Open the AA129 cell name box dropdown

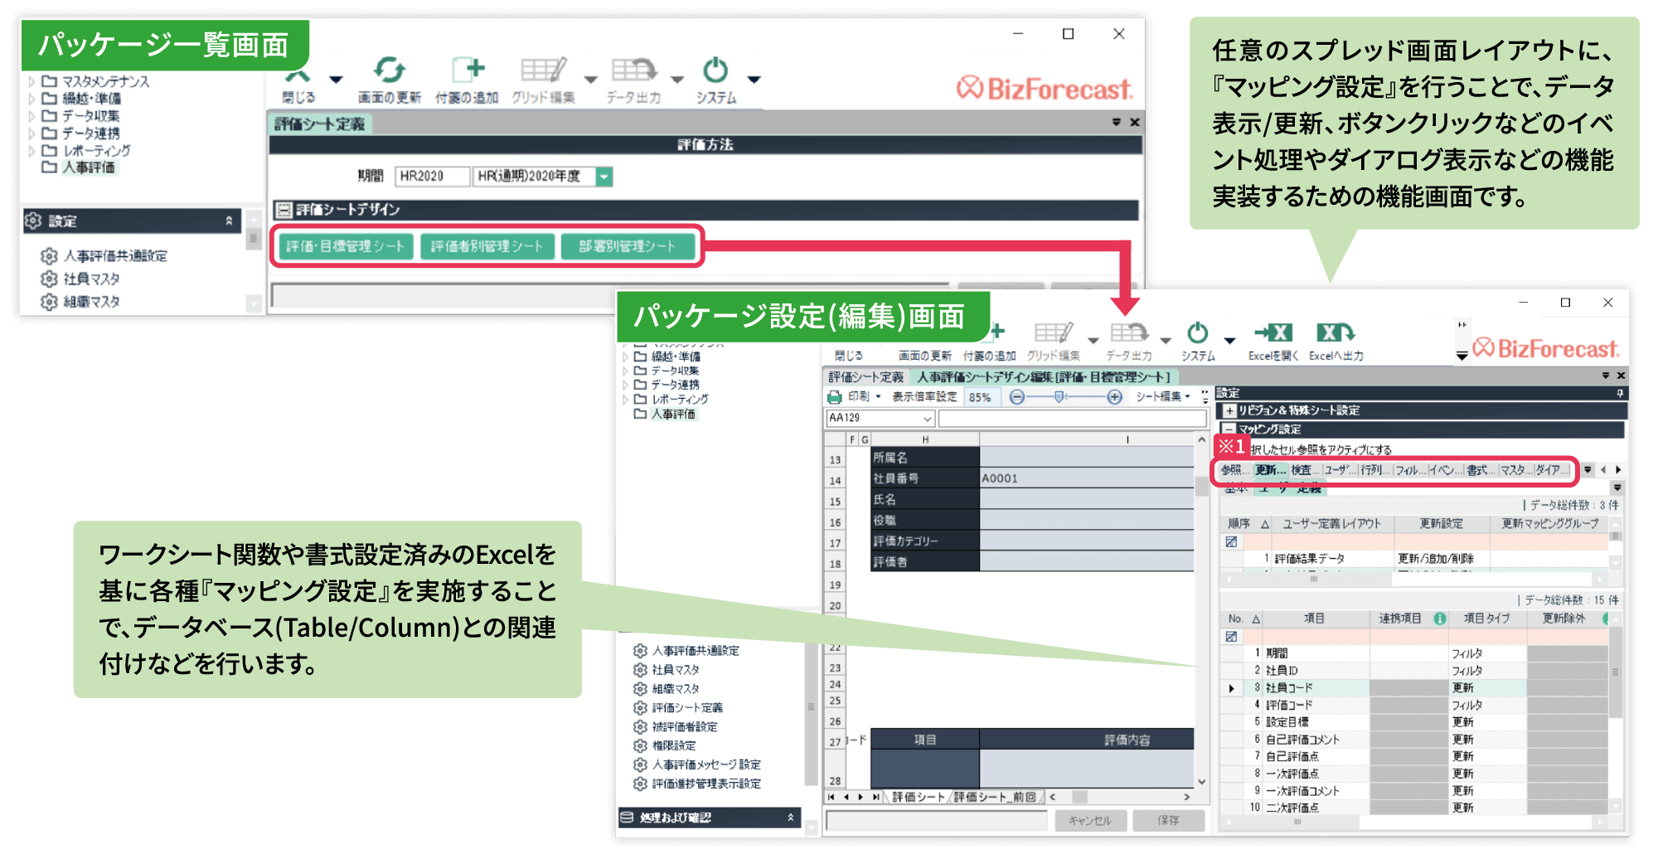click(x=928, y=419)
